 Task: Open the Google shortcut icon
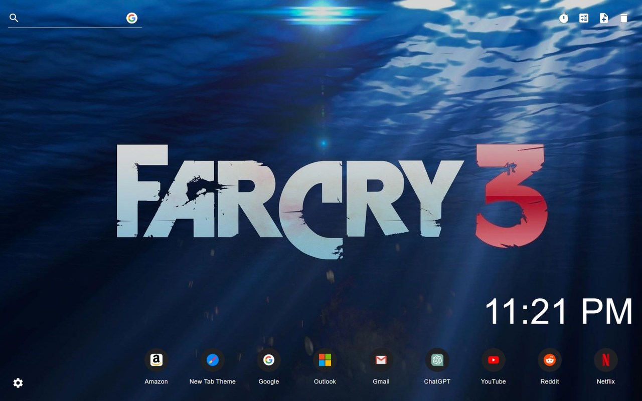coord(269,360)
